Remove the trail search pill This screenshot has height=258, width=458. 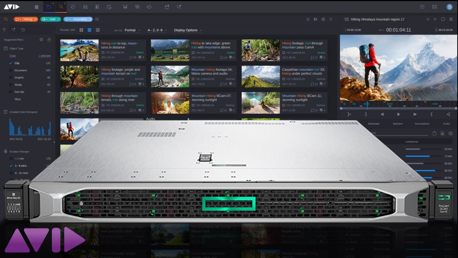58,19
